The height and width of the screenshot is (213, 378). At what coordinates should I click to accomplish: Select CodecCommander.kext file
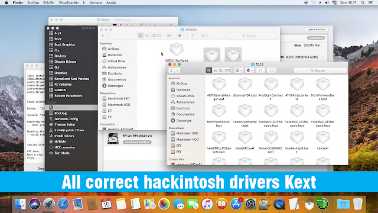coord(245,116)
